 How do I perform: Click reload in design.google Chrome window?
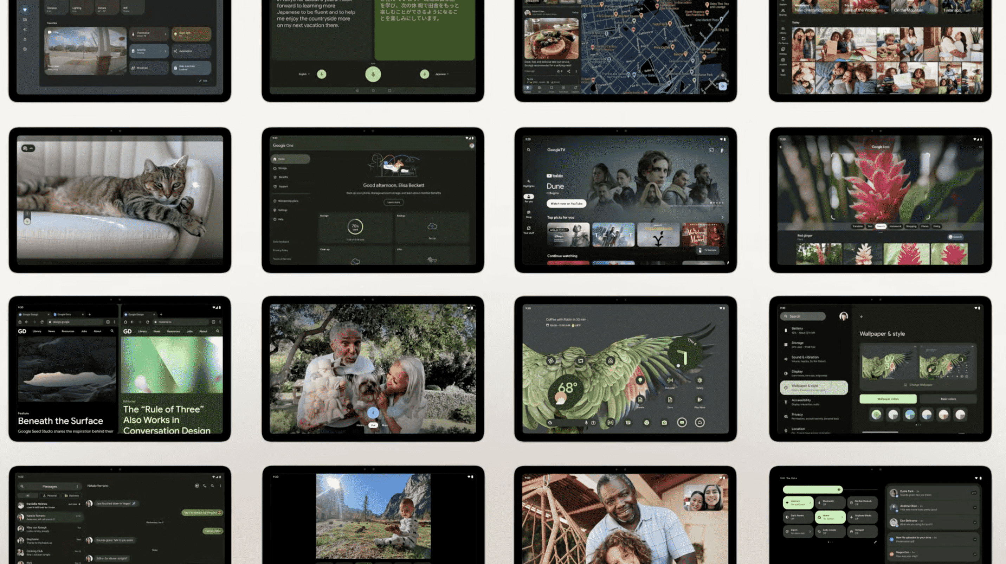pos(42,322)
